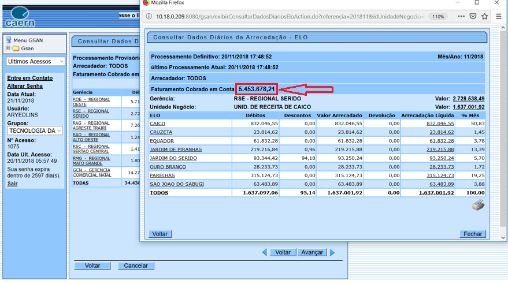
Task: Click the CAERN logo
Action: [19, 17]
